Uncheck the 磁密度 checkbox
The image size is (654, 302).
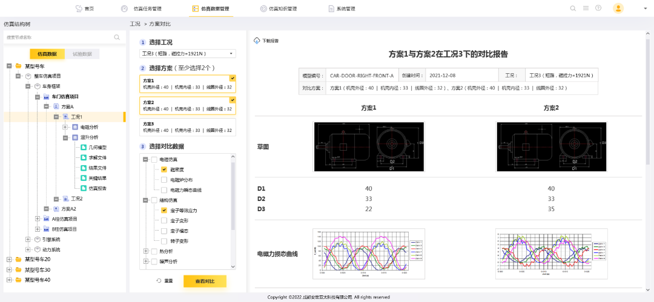click(x=164, y=169)
